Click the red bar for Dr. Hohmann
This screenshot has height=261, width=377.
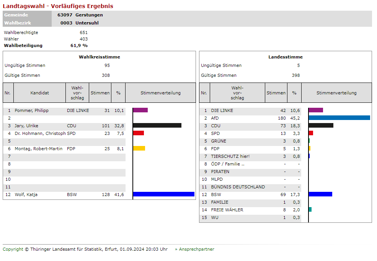(138, 133)
